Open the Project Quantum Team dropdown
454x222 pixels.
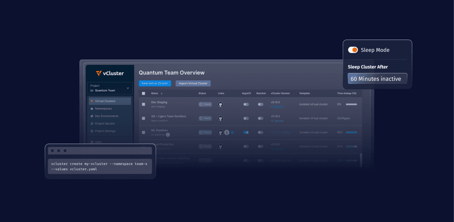coord(110,88)
